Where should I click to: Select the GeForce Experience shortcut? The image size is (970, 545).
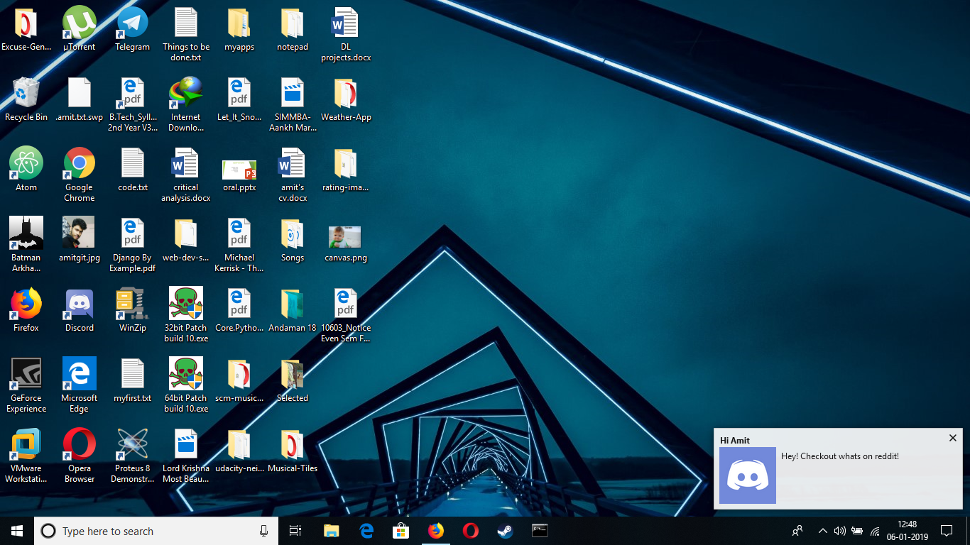(x=26, y=385)
